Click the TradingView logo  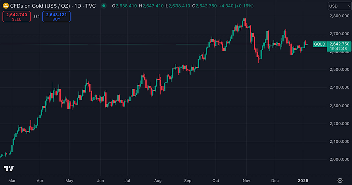tap(9, 168)
